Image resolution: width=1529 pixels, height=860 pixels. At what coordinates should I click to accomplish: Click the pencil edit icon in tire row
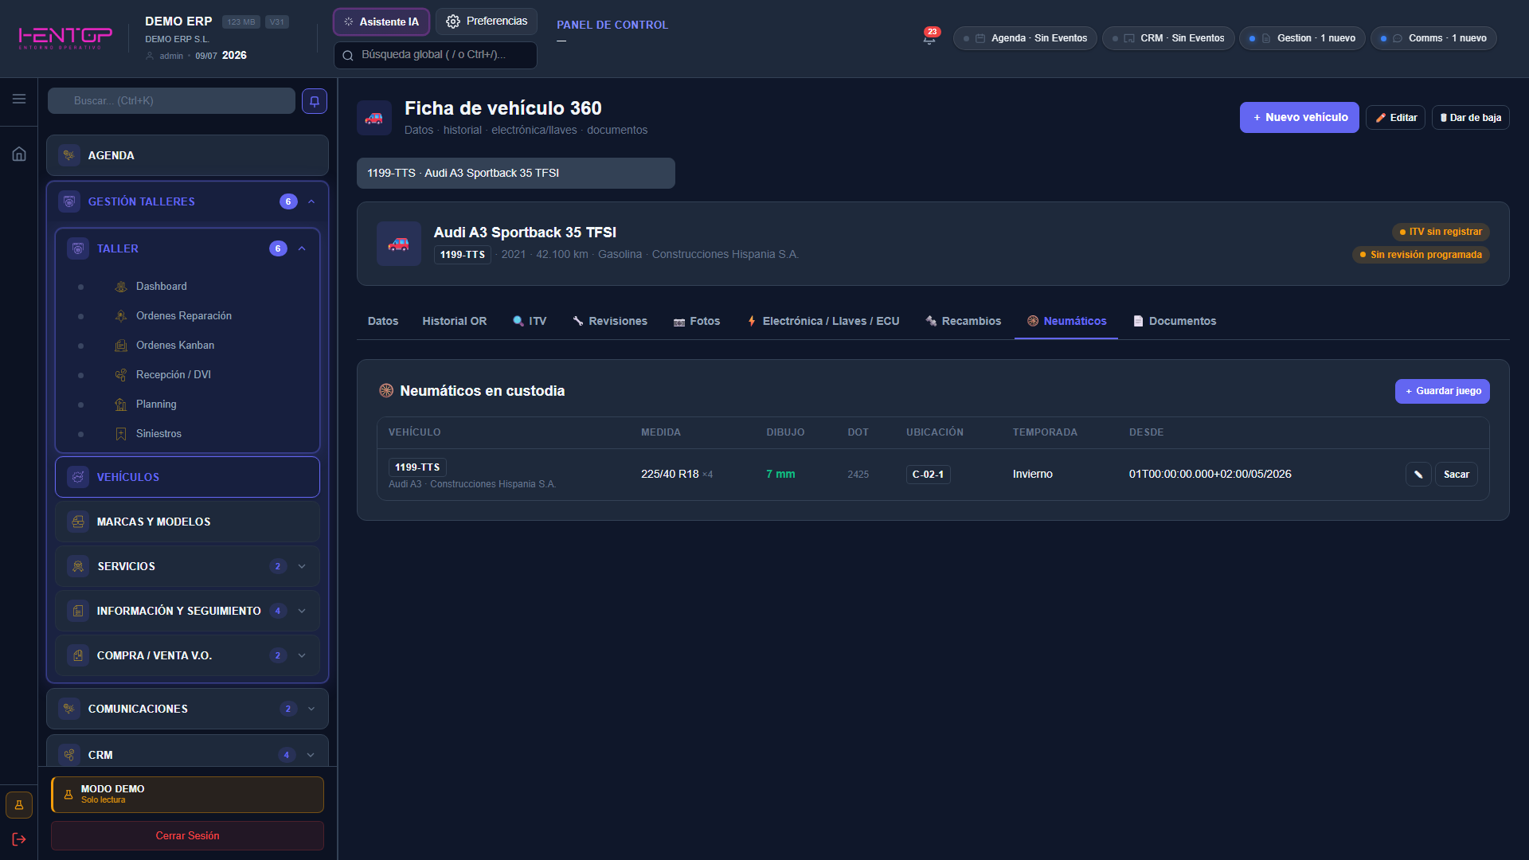1418,475
